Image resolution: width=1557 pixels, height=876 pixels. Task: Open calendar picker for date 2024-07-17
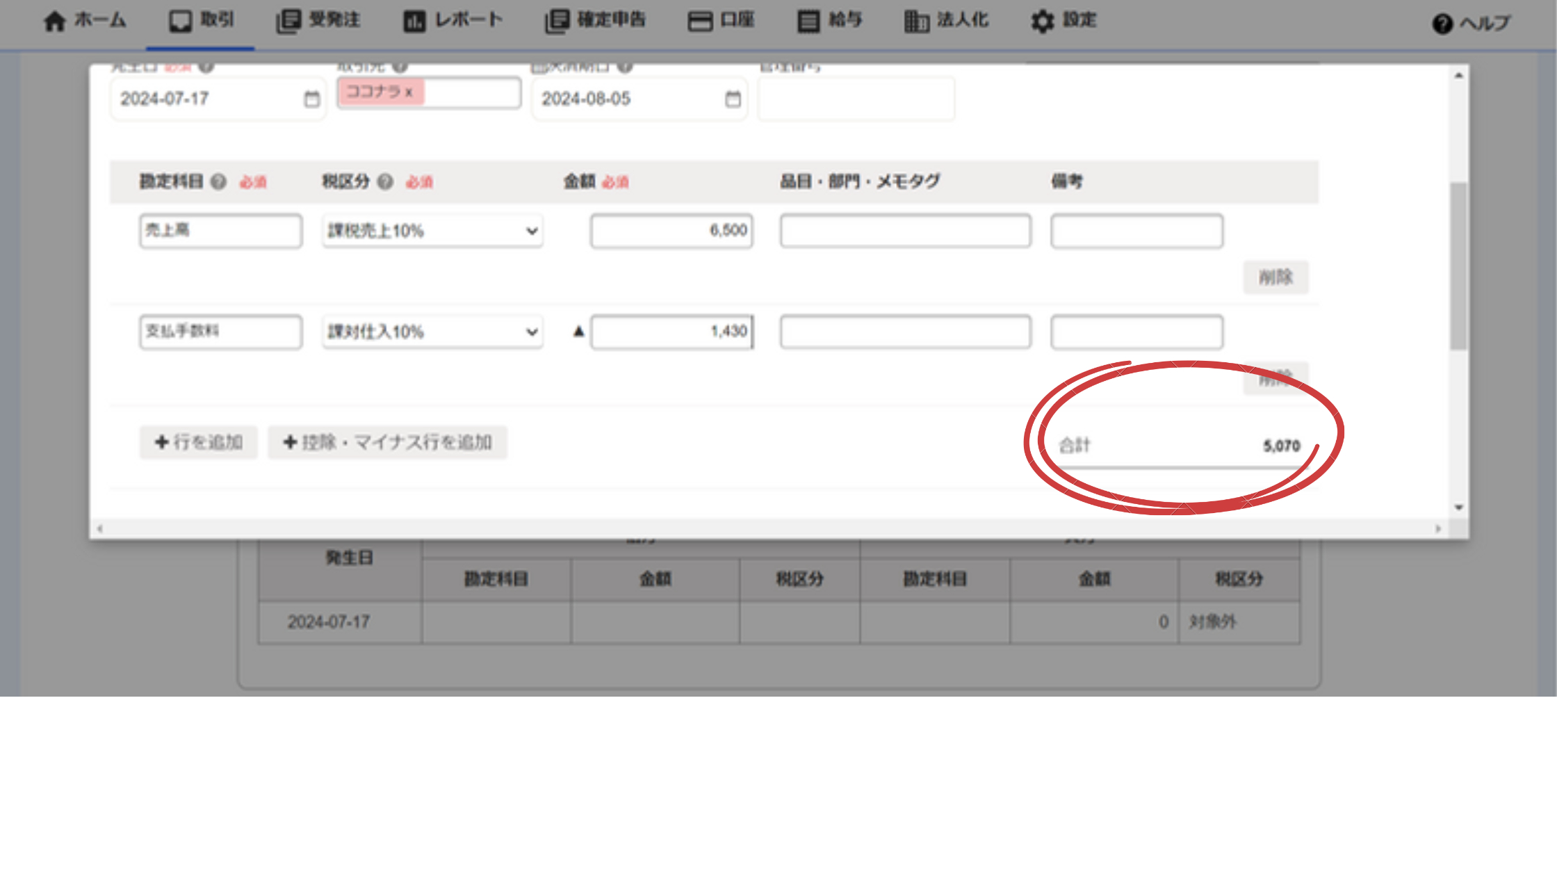(312, 99)
